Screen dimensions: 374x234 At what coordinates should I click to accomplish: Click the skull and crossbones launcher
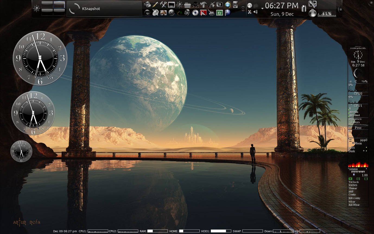[x=195, y=5]
